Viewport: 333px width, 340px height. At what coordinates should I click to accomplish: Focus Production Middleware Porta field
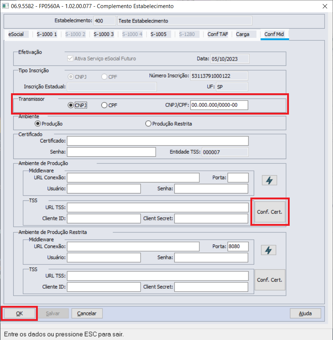pyautogui.click(x=238, y=178)
